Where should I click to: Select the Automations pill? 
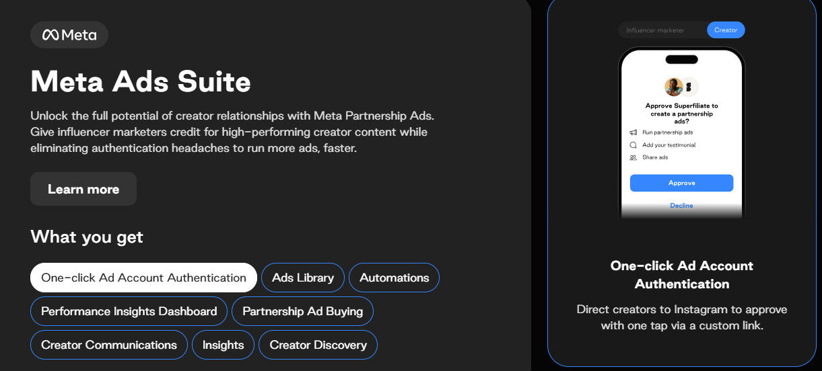(x=394, y=278)
